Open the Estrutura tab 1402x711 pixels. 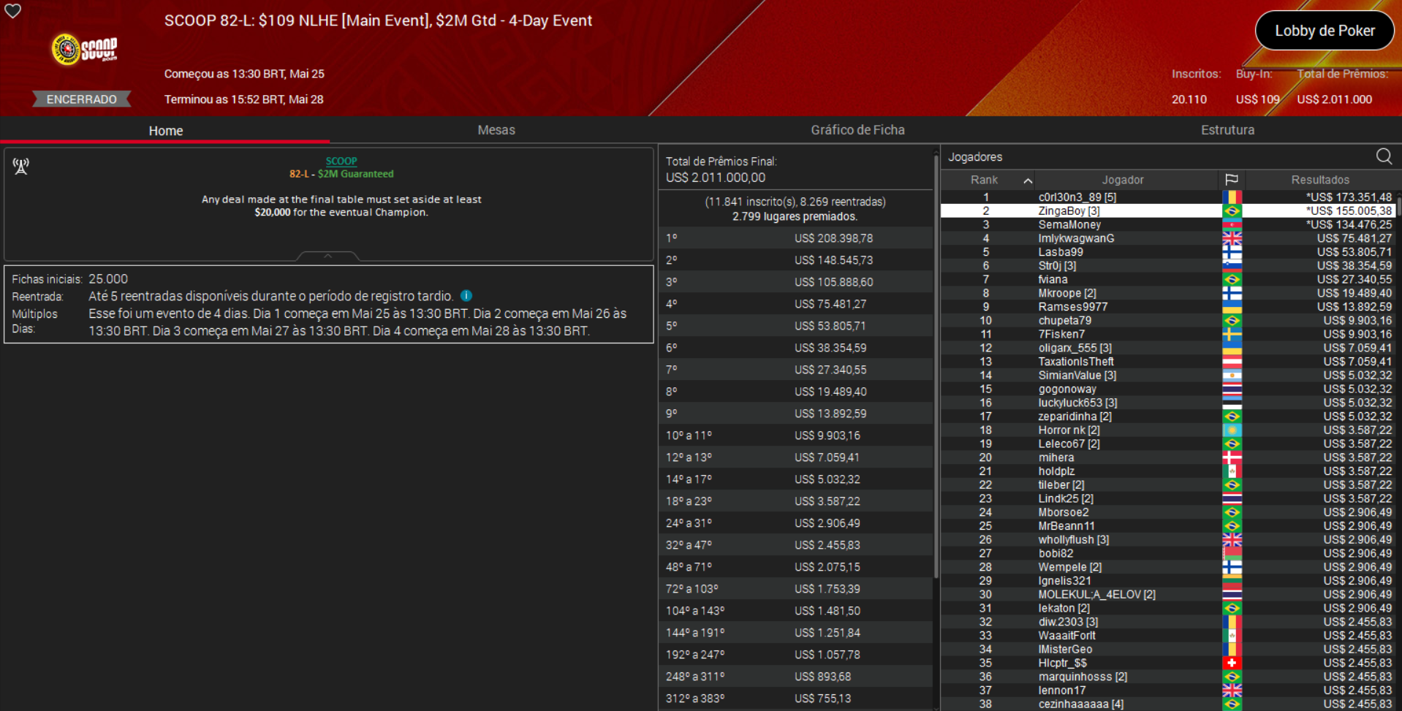coord(1227,130)
